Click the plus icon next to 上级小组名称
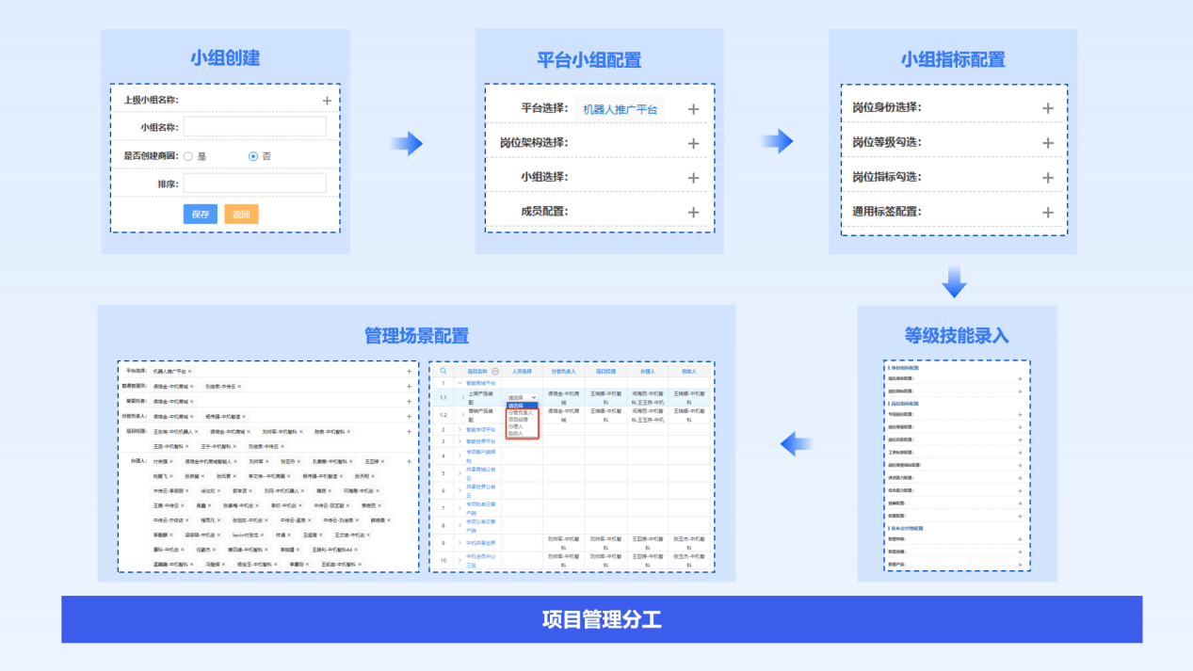Viewport: 1193px width, 671px height. point(327,101)
